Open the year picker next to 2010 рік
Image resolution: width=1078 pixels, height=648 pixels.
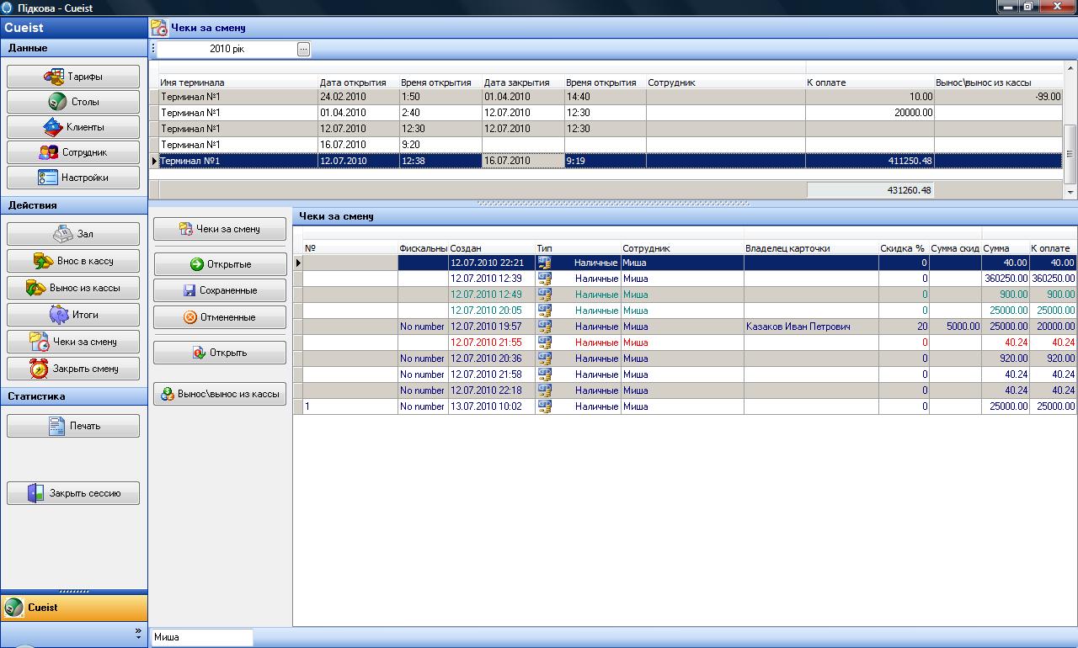pos(303,49)
